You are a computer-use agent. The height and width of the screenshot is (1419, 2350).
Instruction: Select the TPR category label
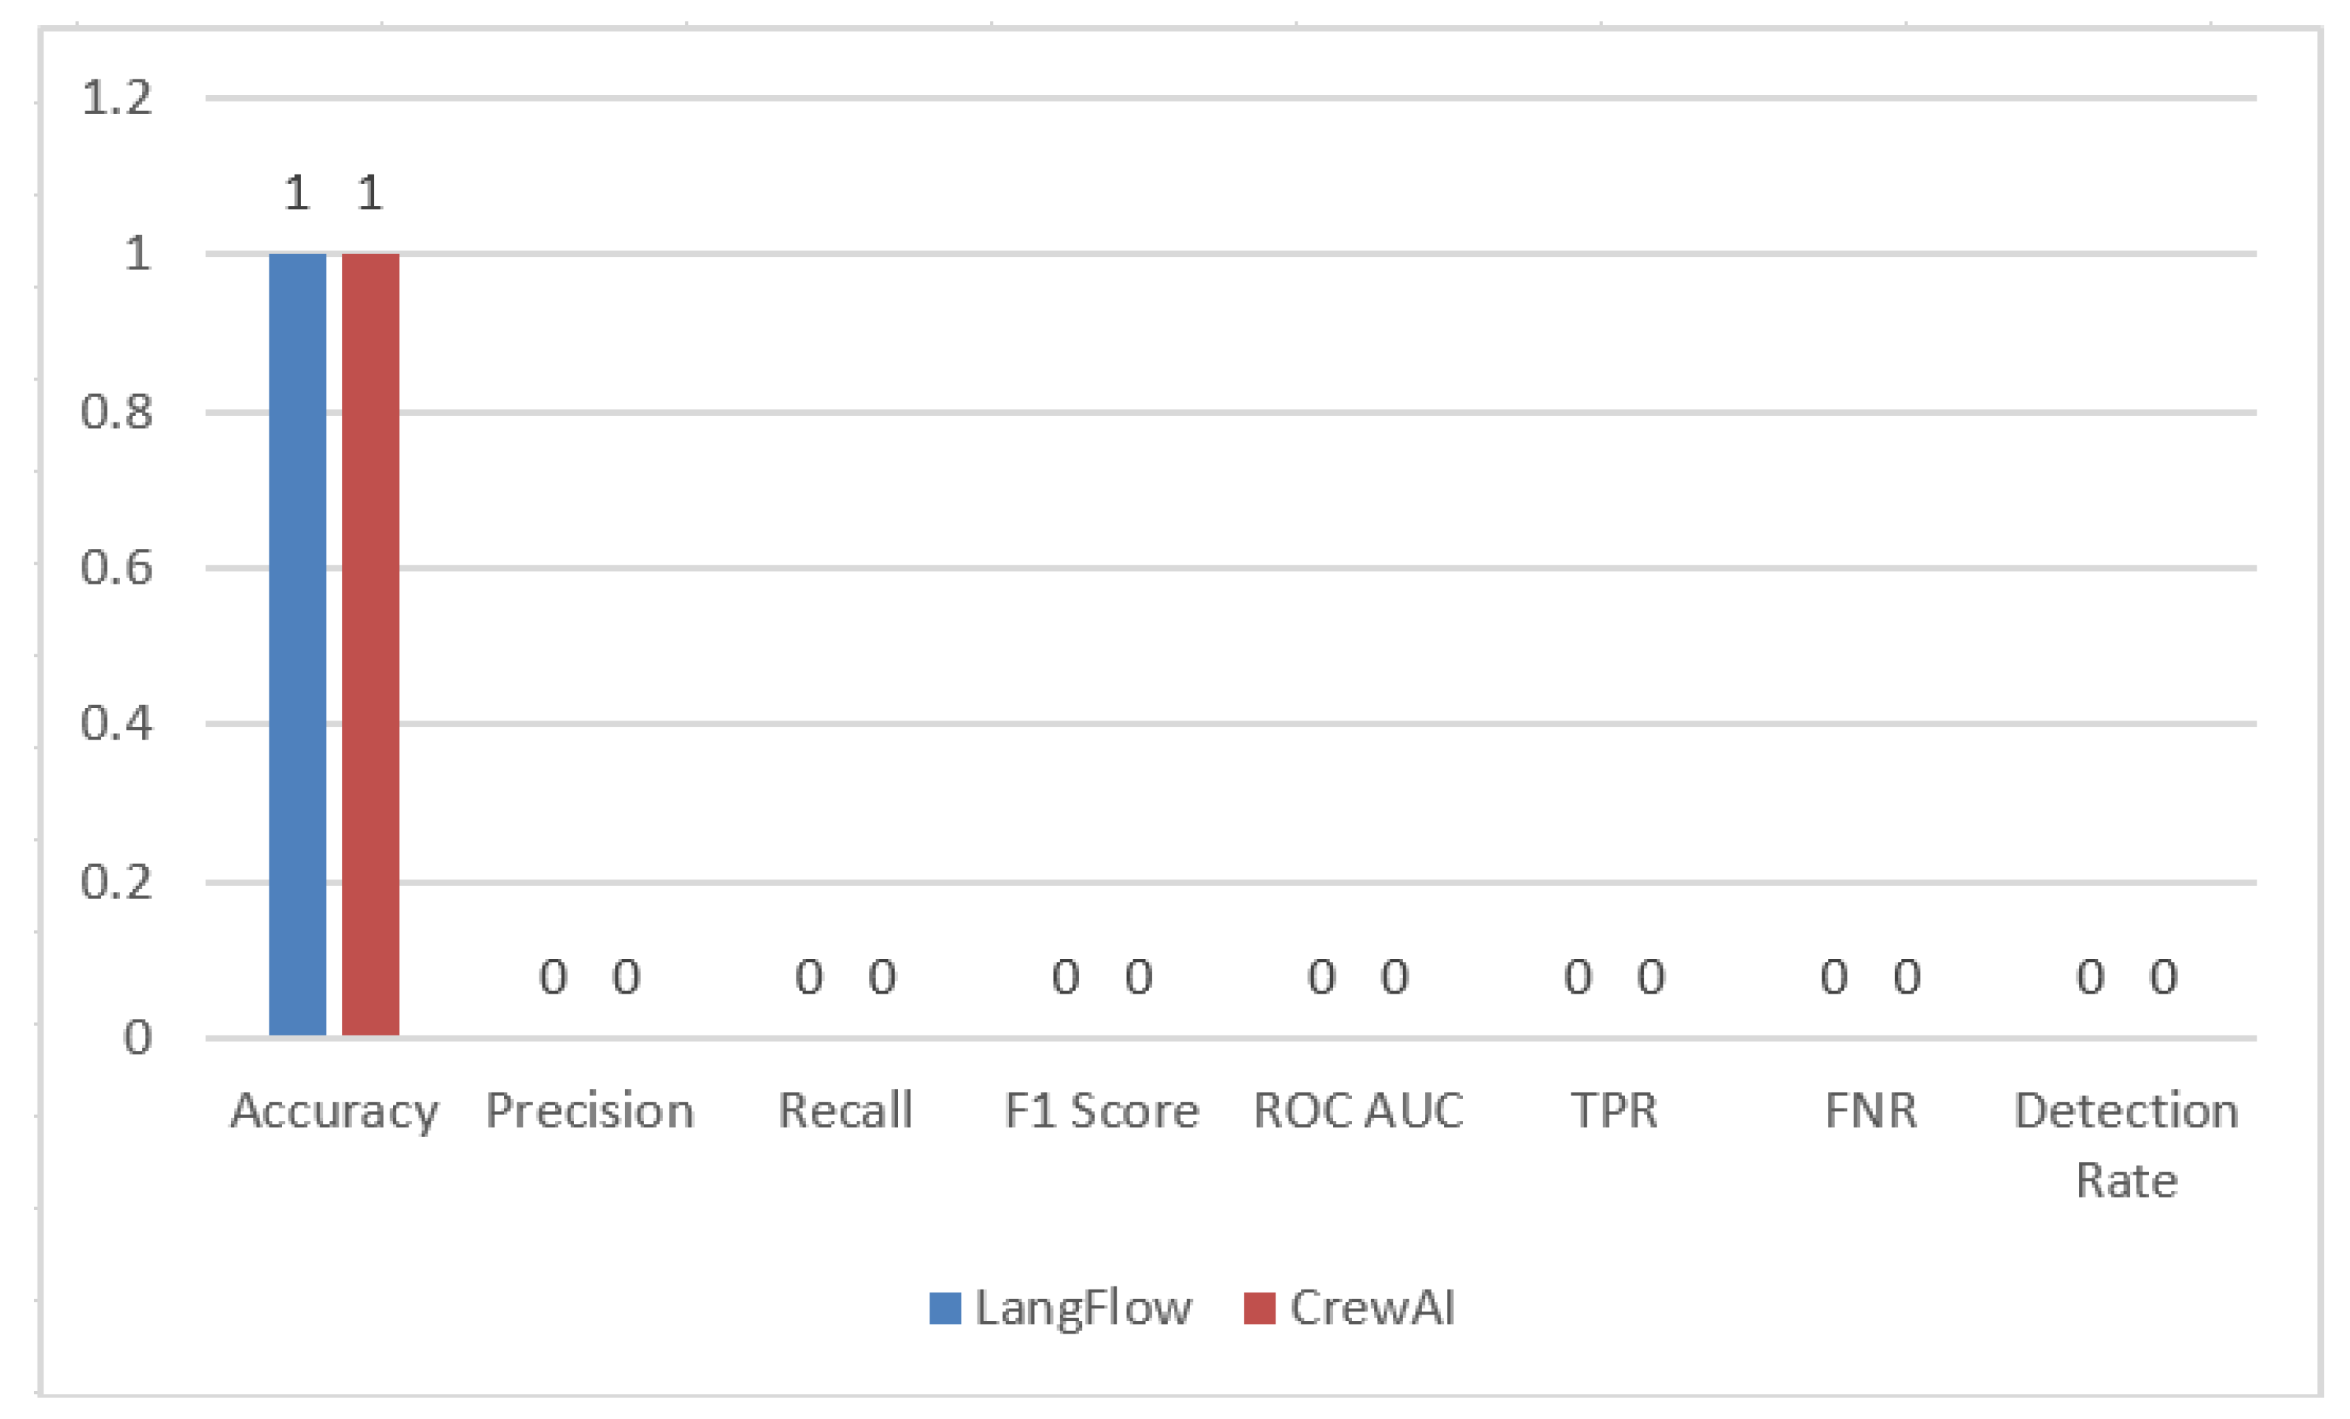click(1614, 1111)
